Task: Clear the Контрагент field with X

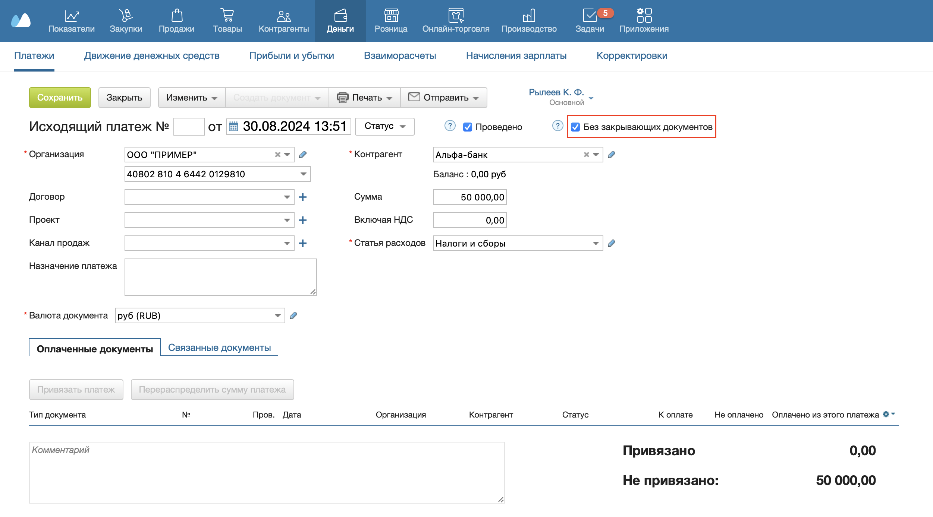Action: point(586,155)
